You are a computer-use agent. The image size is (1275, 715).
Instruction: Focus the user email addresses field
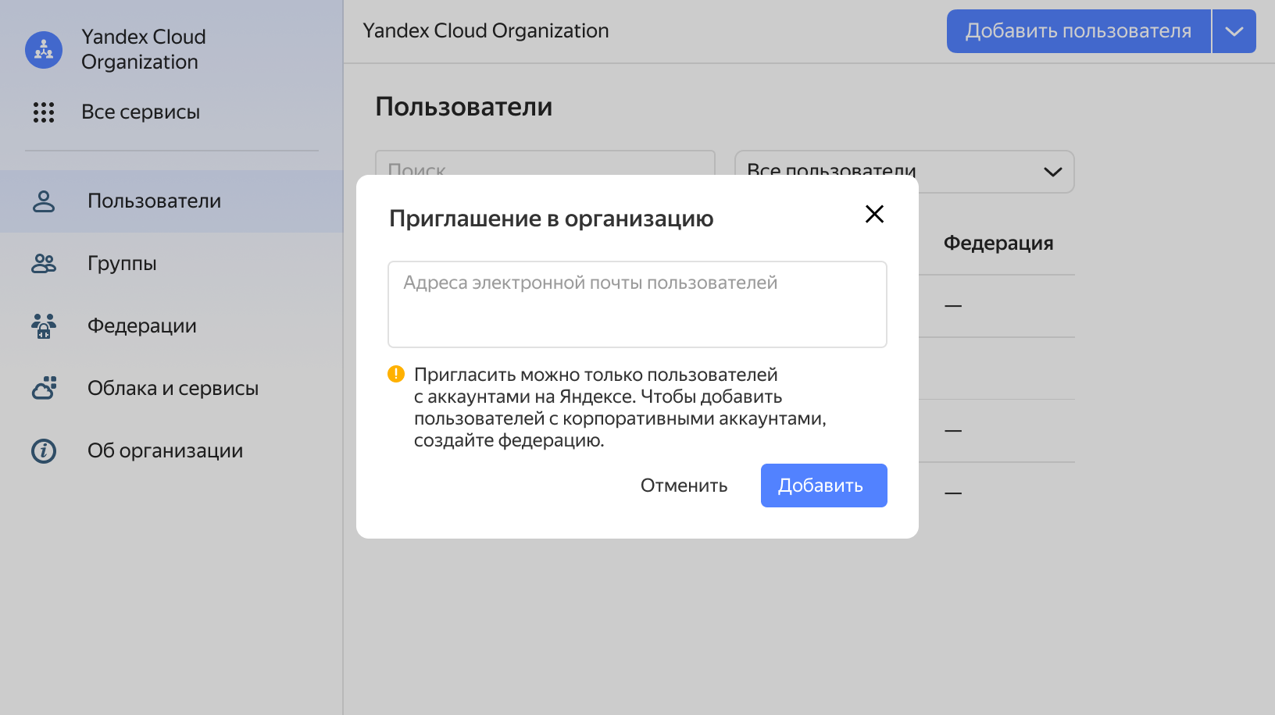point(637,304)
